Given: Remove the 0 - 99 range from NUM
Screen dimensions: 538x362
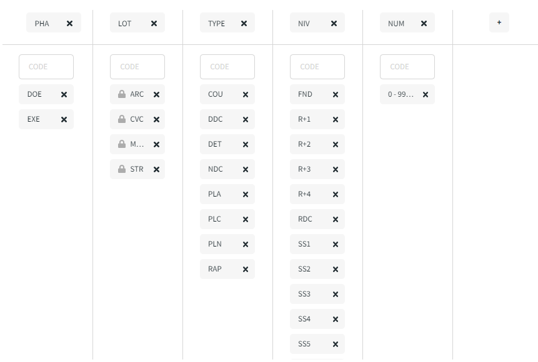Looking at the screenshot, I should tap(426, 95).
